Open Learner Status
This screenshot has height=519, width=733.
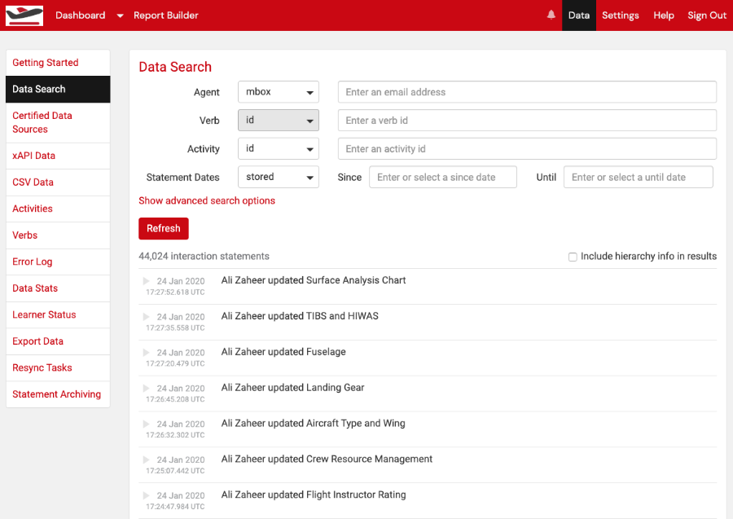pos(58,314)
